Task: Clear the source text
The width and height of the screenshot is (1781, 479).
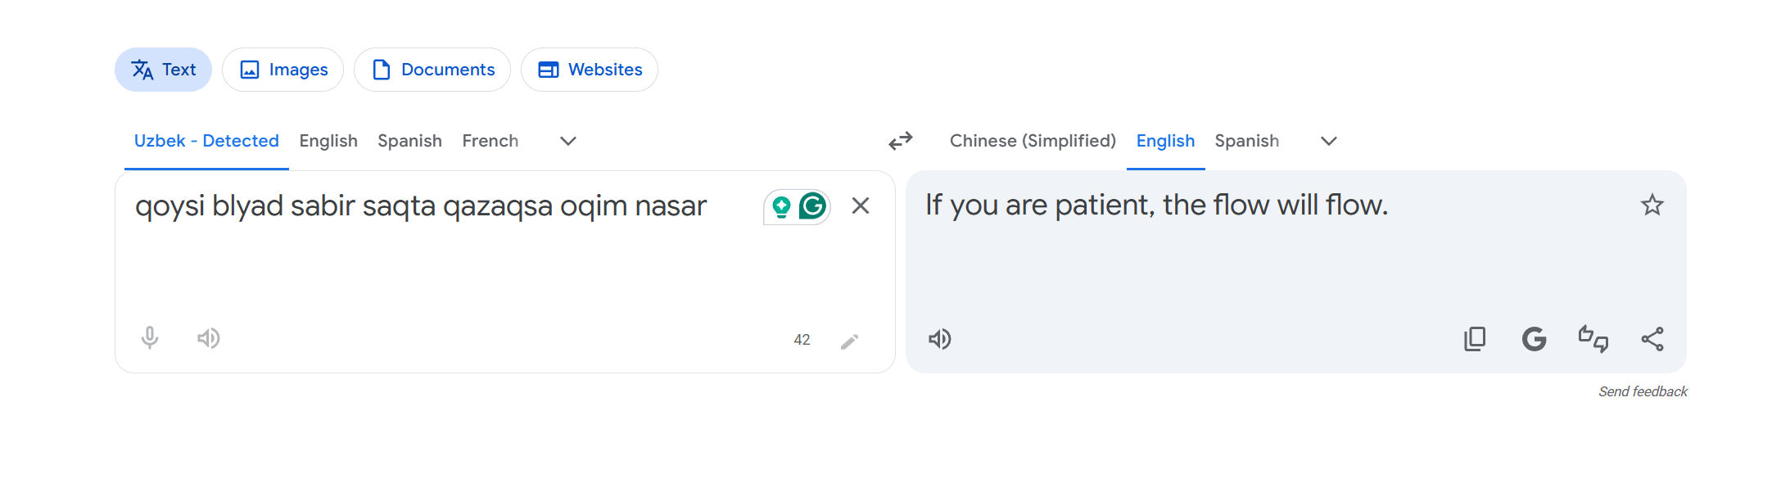Action: 860,206
